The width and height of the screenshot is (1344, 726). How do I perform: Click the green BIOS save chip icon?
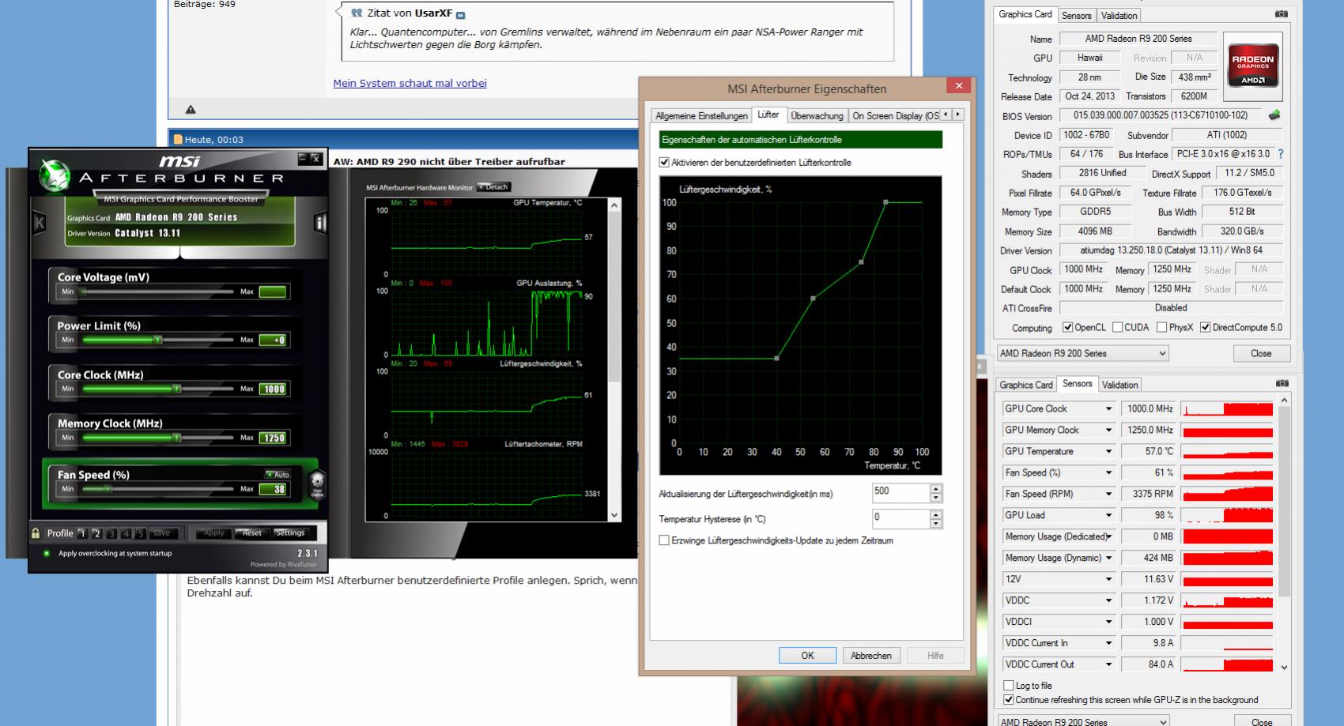pos(1274,115)
